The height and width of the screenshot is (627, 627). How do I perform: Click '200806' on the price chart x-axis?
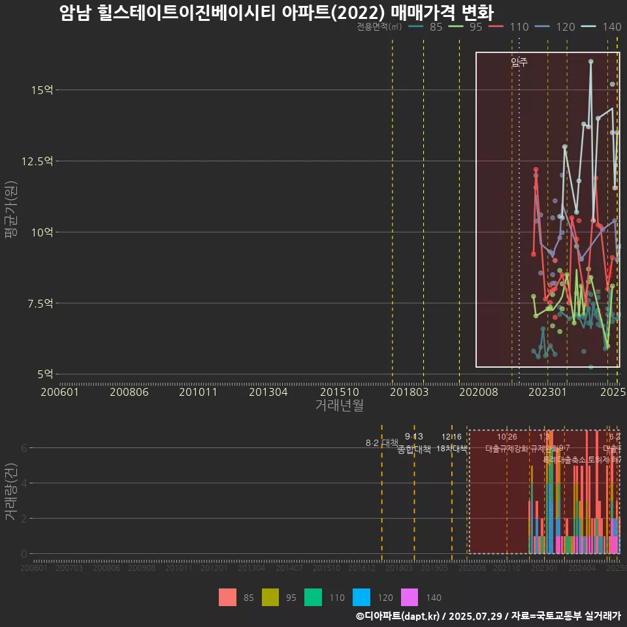tap(129, 392)
